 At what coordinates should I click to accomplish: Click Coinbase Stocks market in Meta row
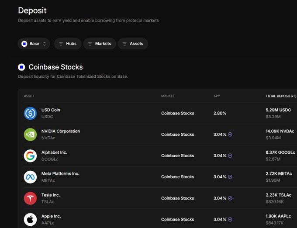point(177,177)
